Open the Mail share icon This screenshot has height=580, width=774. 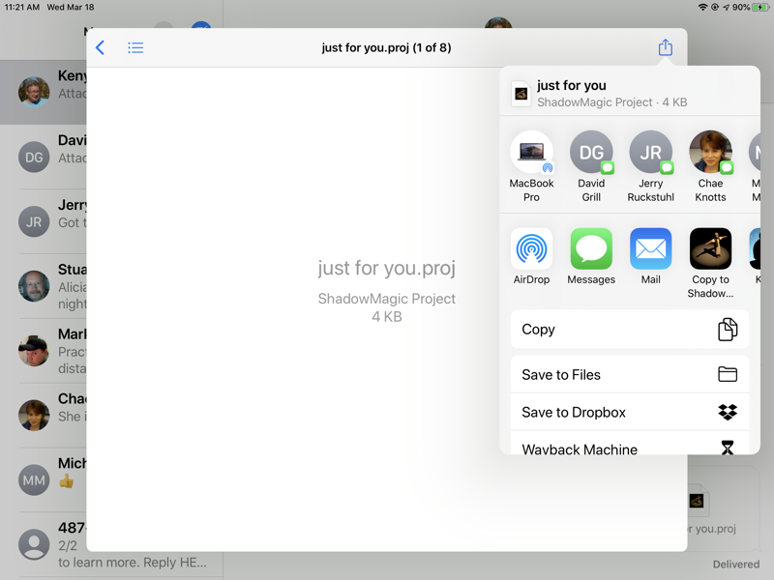[x=650, y=249]
